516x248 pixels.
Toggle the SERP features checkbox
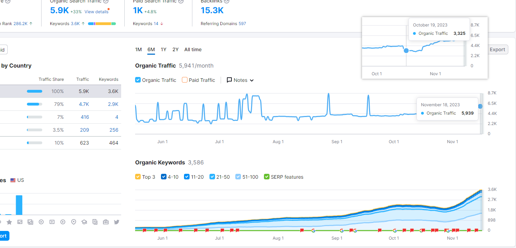pos(267,177)
